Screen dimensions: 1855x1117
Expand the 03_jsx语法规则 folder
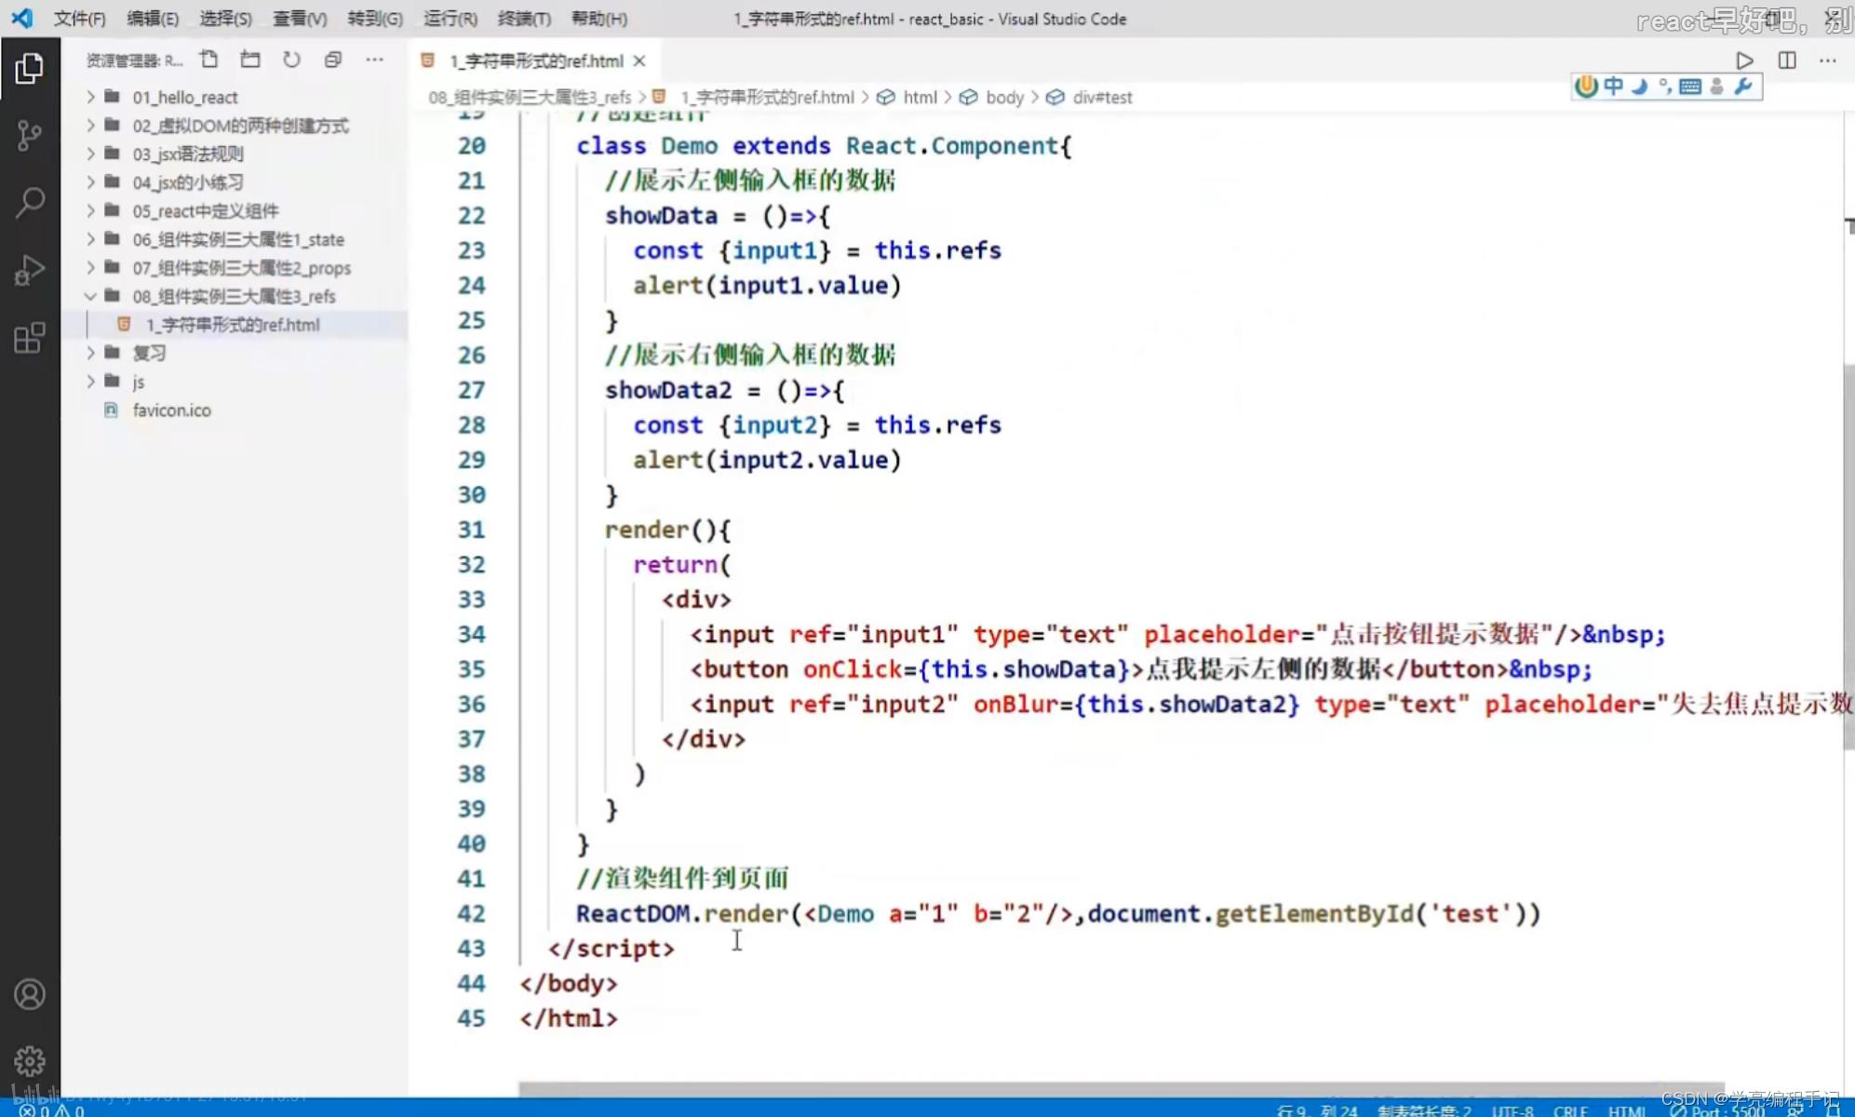[x=235, y=154]
